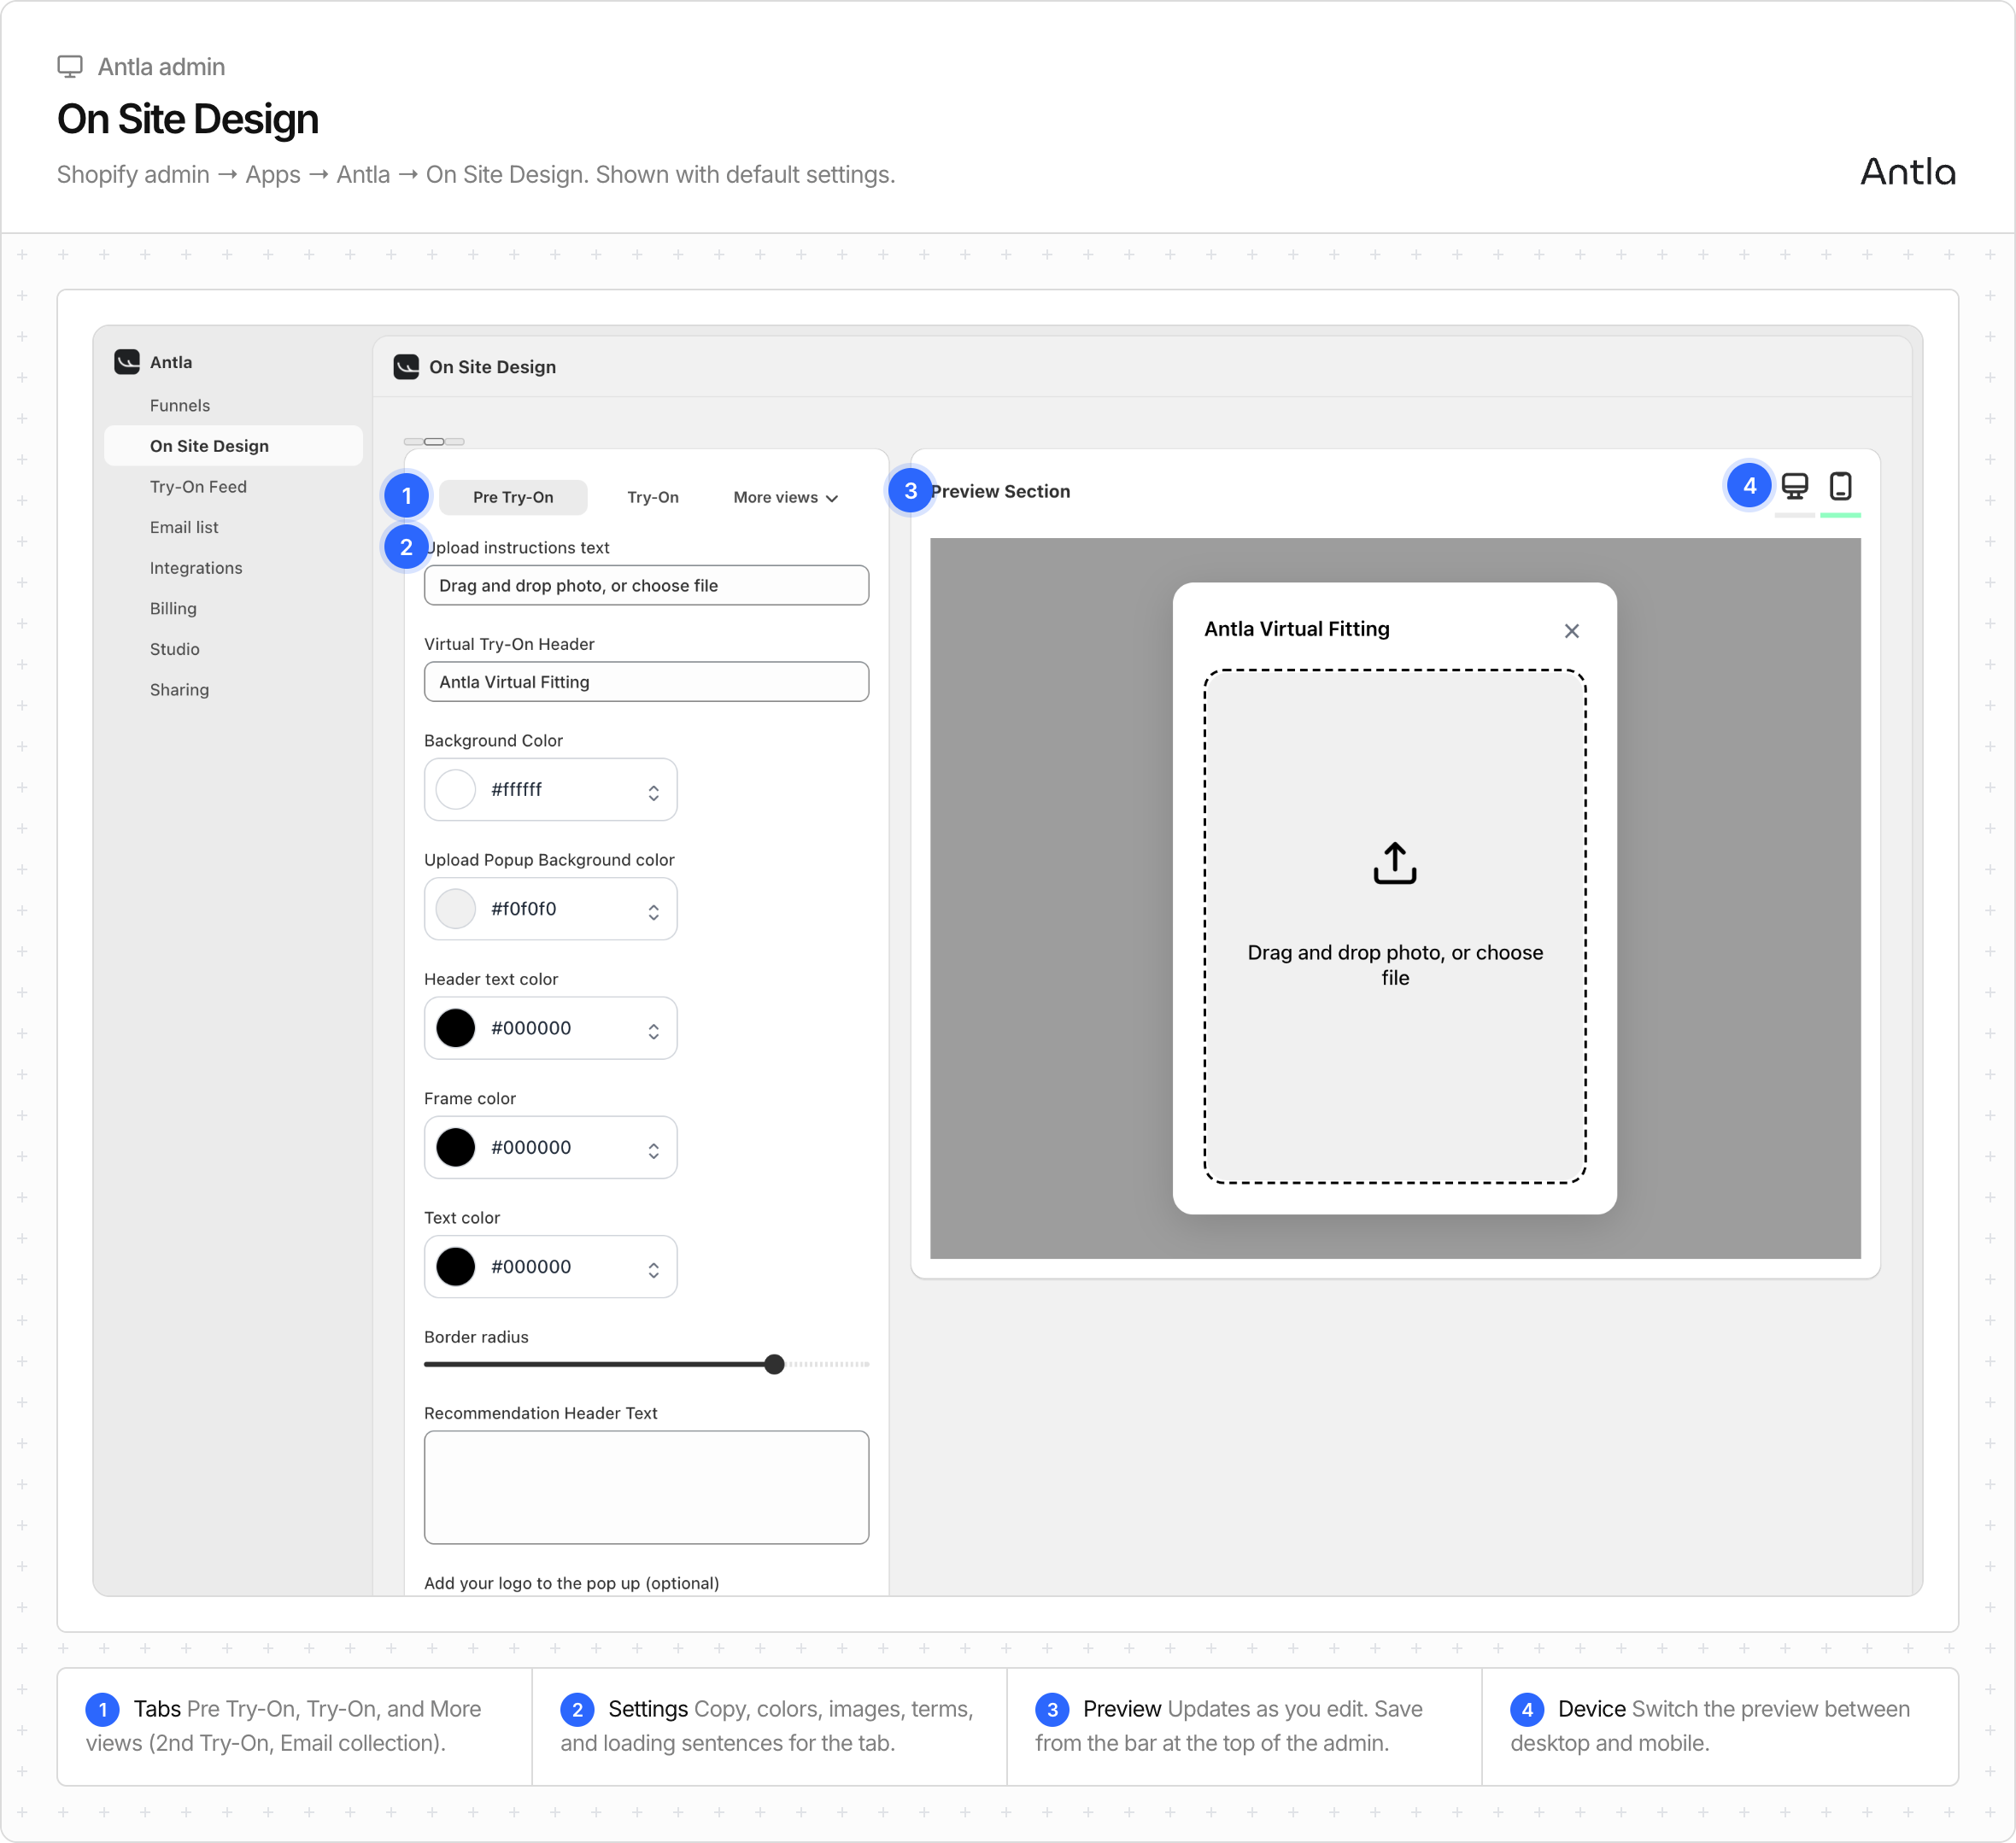Click the Upload Popup Background color swatch

click(456, 909)
